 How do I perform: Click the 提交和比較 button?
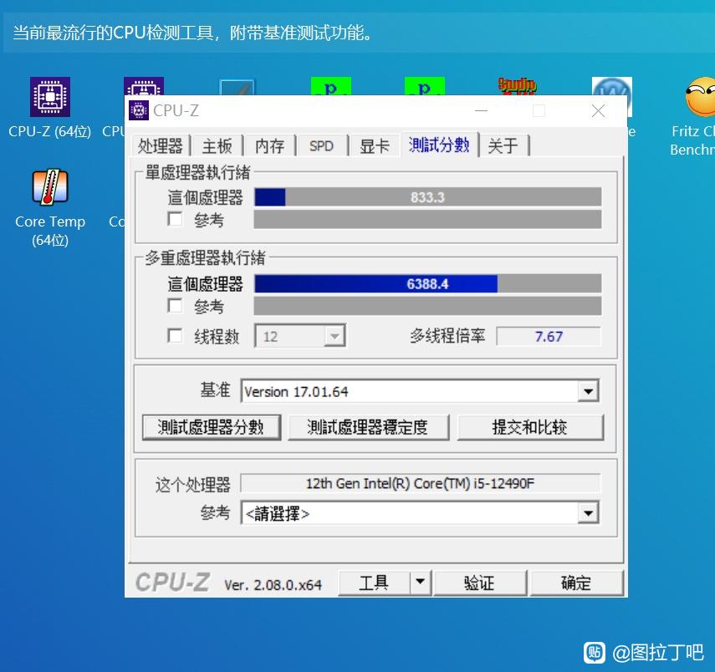[x=530, y=427]
